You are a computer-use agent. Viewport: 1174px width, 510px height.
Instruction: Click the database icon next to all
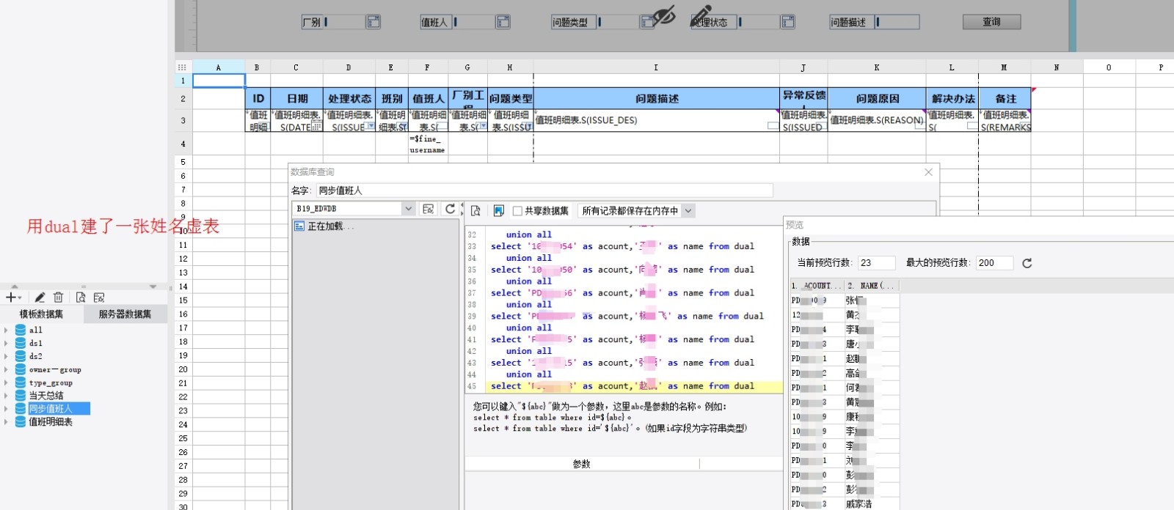[21, 330]
